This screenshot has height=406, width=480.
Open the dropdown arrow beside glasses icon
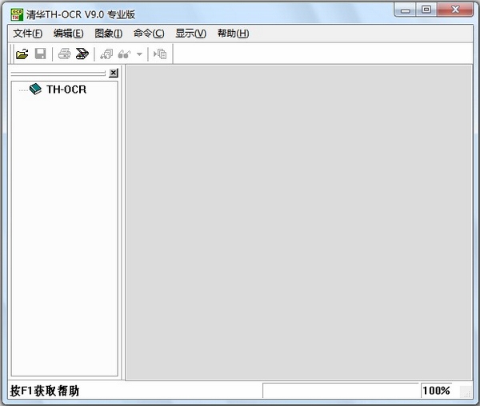(x=139, y=54)
